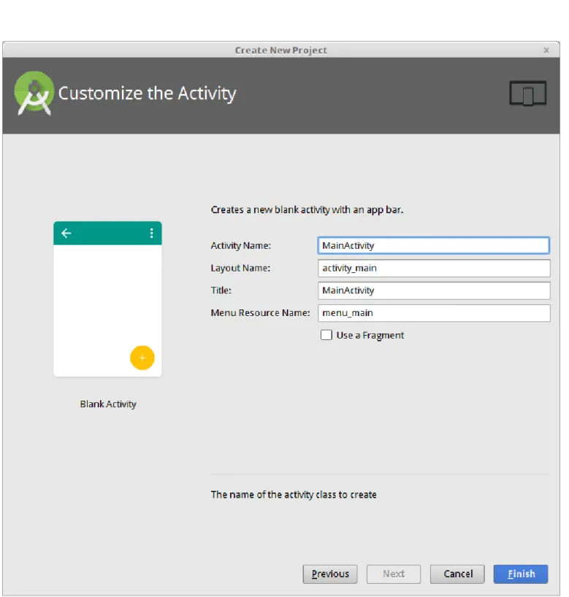Go back with the Previous button
This screenshot has width=569, height=597.
[x=330, y=574]
